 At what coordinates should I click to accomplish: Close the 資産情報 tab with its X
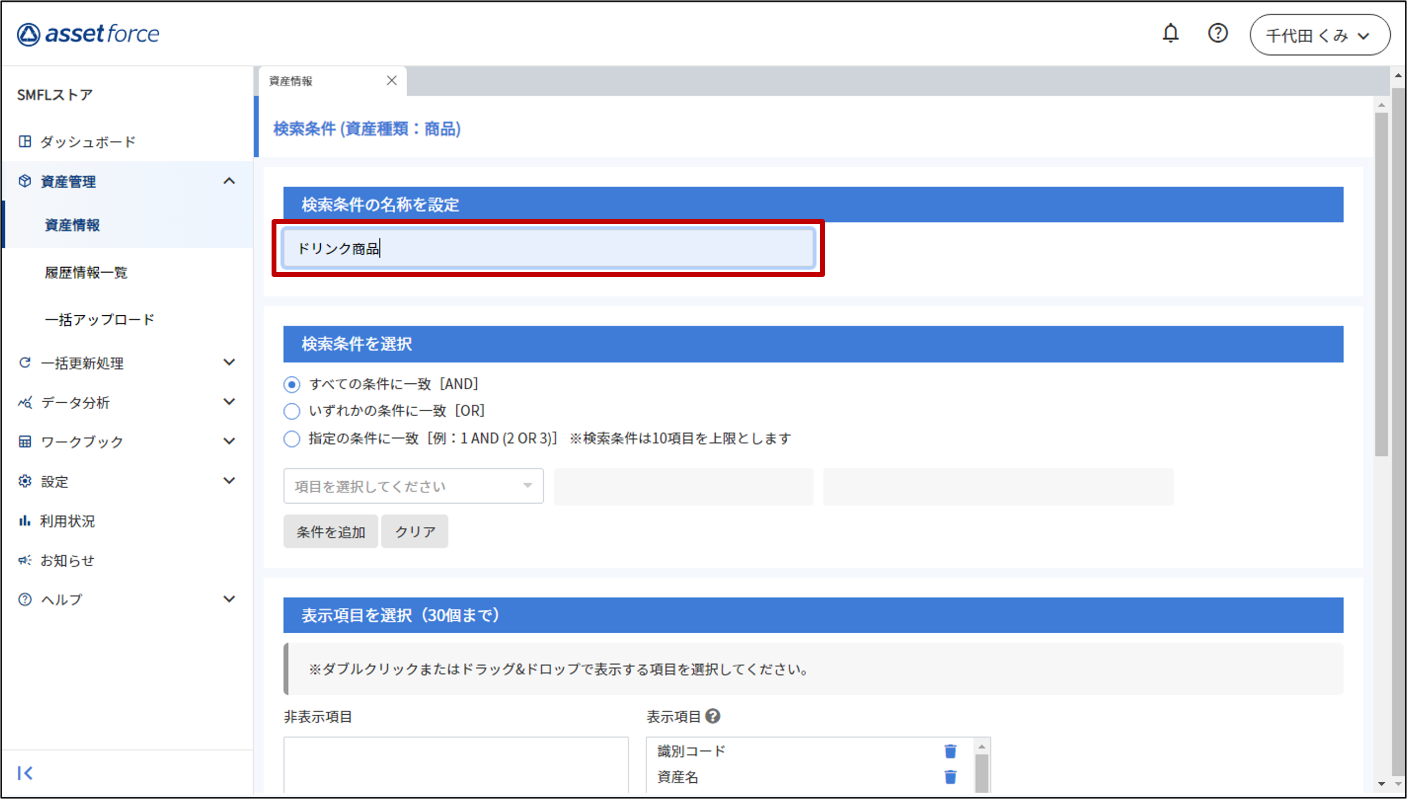point(391,80)
